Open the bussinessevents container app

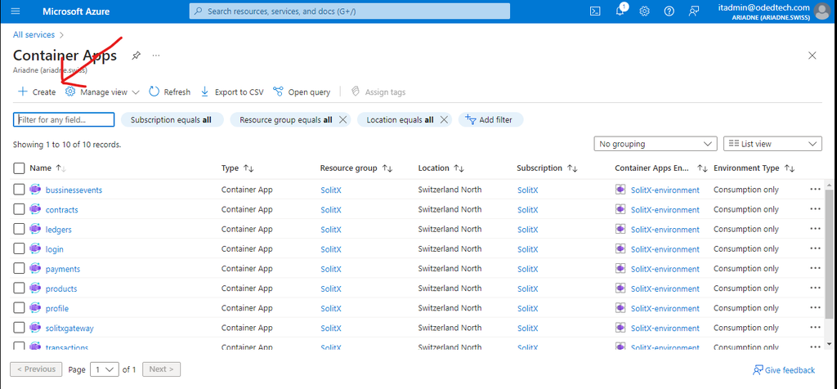pyautogui.click(x=74, y=190)
